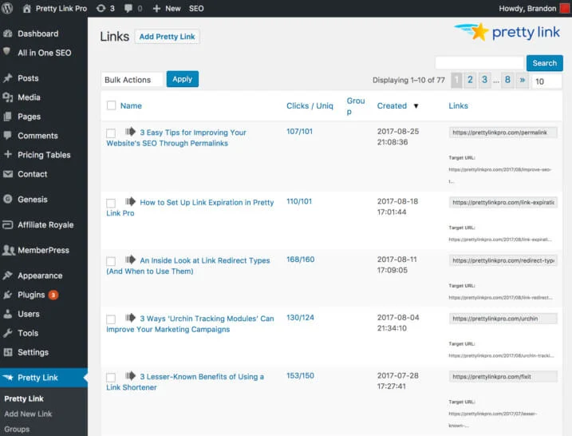Select the prettylinkpro.com/permalink URL field

[503, 133]
